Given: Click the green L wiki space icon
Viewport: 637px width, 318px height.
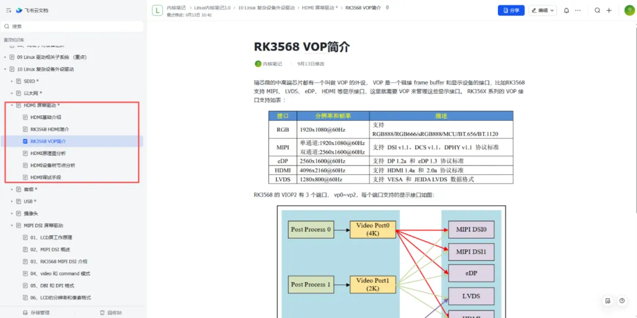Looking at the screenshot, I should pyautogui.click(x=157, y=11).
